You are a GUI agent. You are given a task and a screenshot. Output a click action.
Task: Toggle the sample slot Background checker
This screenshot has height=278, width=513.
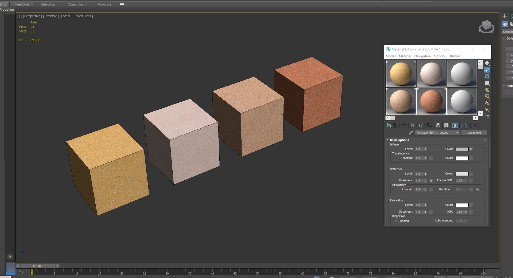pyautogui.click(x=487, y=77)
